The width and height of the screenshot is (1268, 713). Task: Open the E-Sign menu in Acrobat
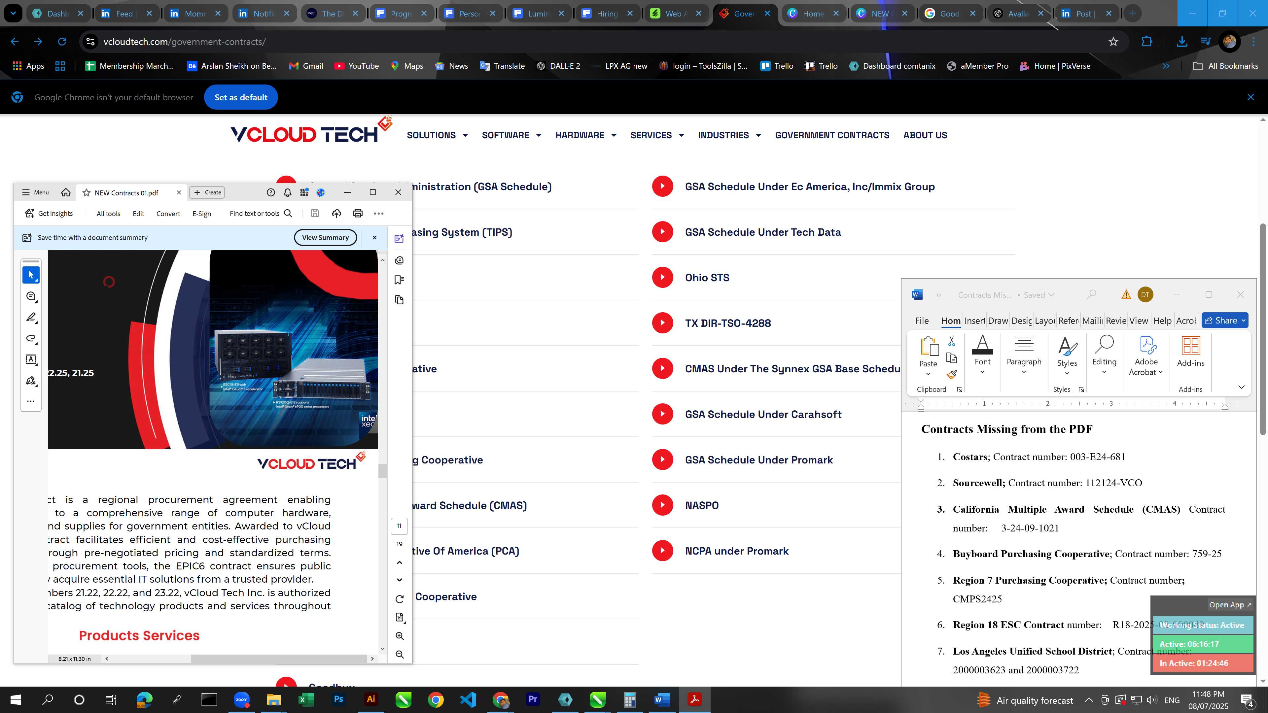202,214
